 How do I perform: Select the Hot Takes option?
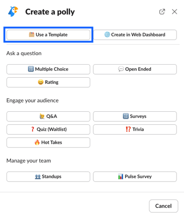48,142
